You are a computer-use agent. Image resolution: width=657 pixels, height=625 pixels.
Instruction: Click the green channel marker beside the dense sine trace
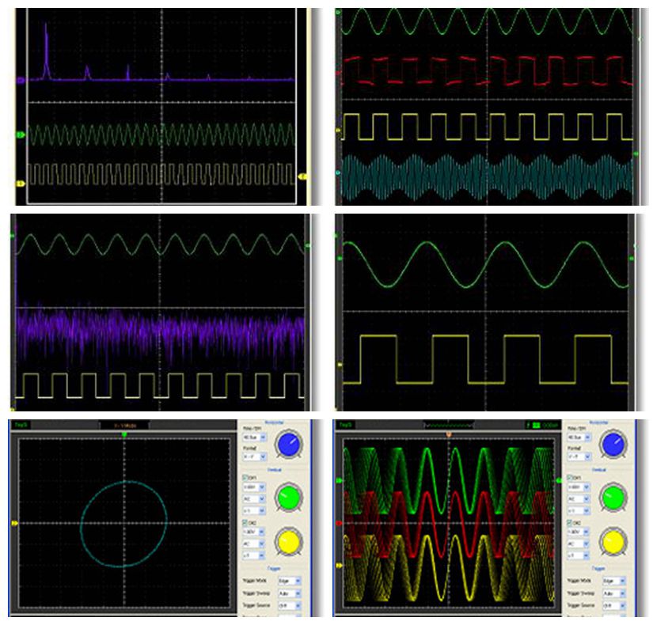pyautogui.click(x=21, y=134)
